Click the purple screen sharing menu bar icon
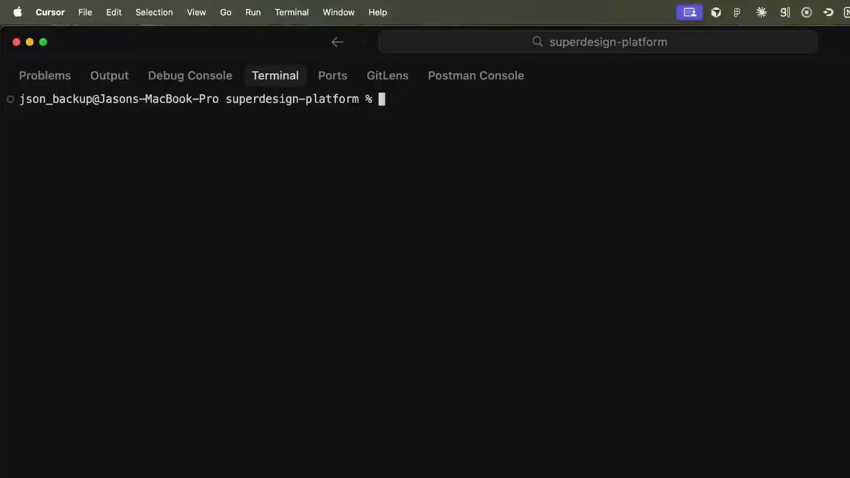The width and height of the screenshot is (850, 478). click(689, 12)
